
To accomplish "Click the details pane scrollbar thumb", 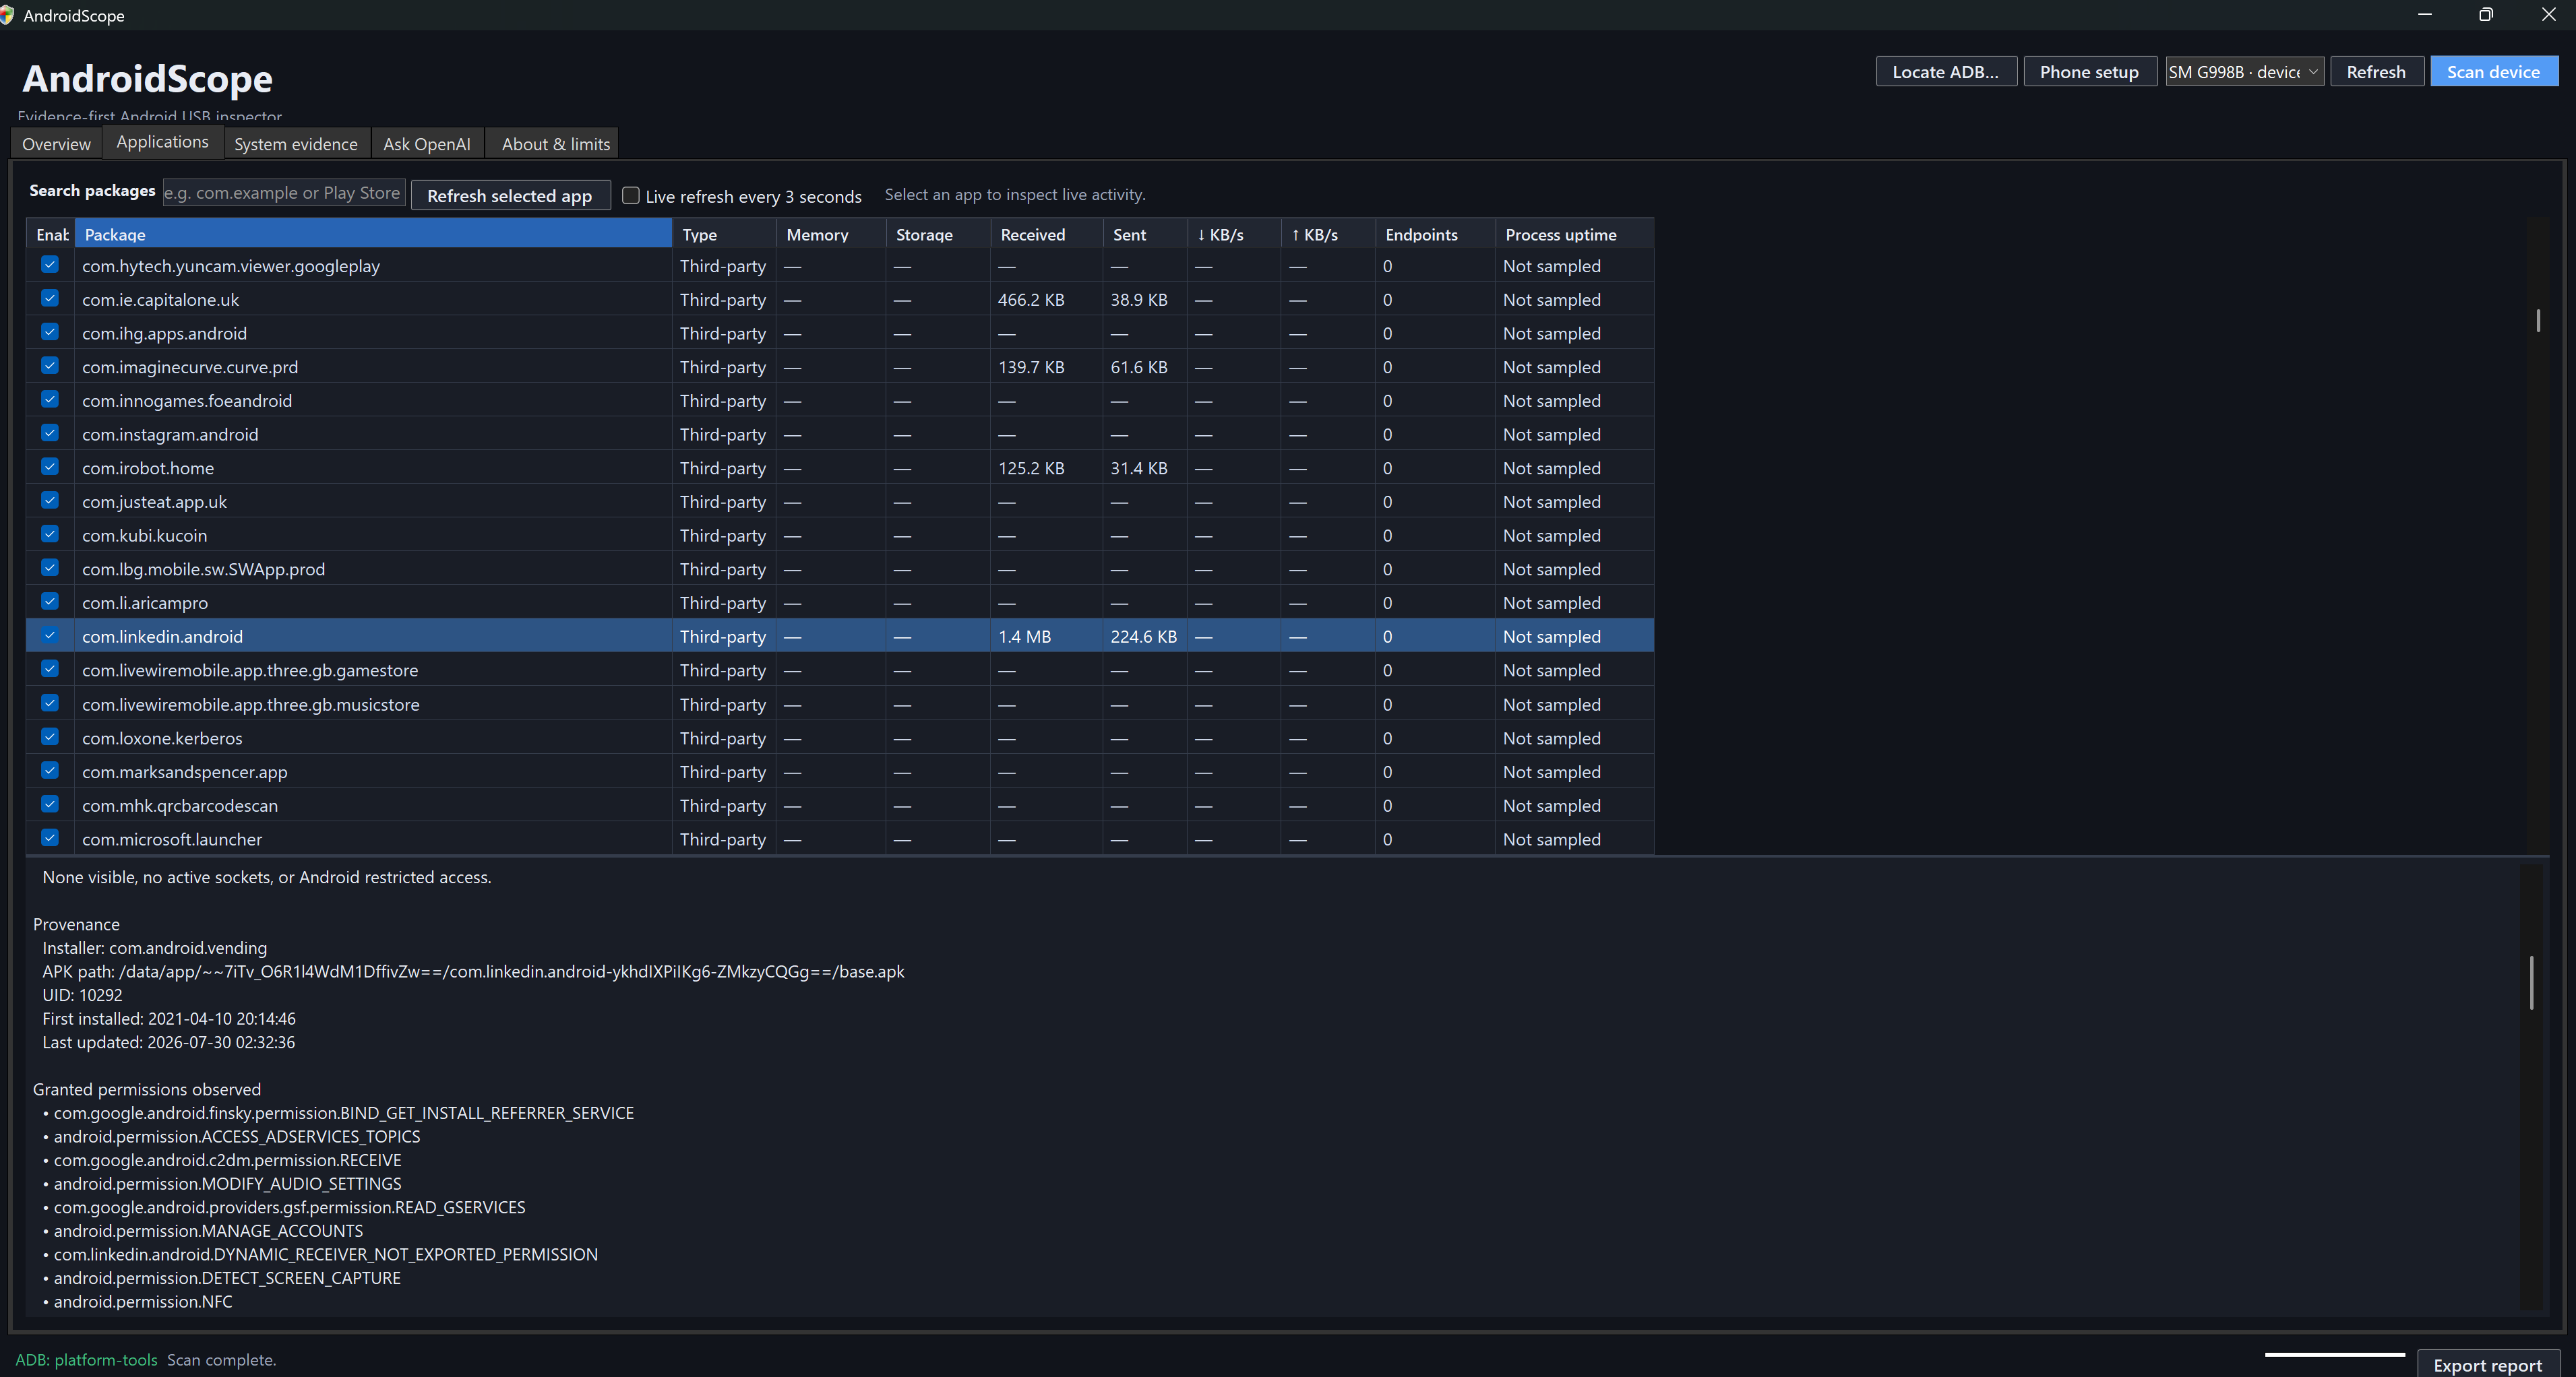I will point(2532,982).
